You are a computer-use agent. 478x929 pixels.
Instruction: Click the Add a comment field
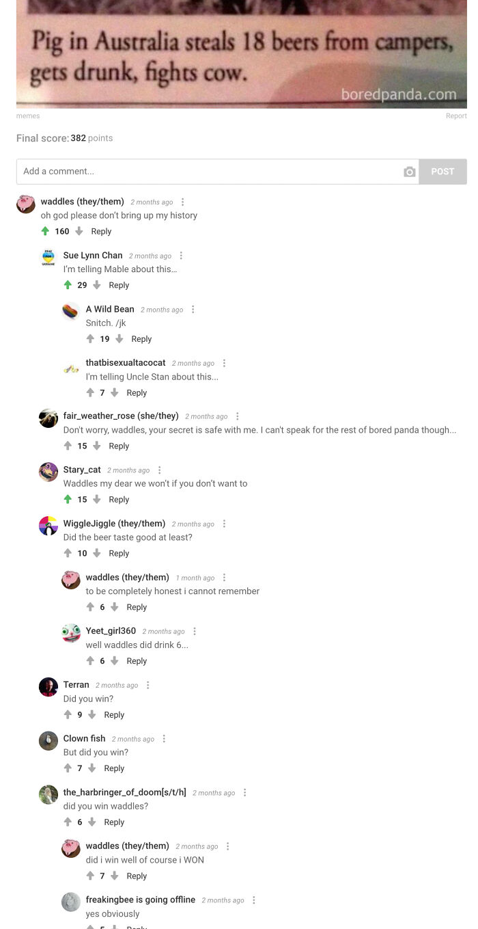coord(208,172)
